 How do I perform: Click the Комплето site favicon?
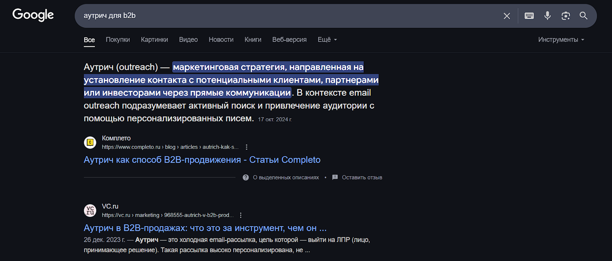90,142
